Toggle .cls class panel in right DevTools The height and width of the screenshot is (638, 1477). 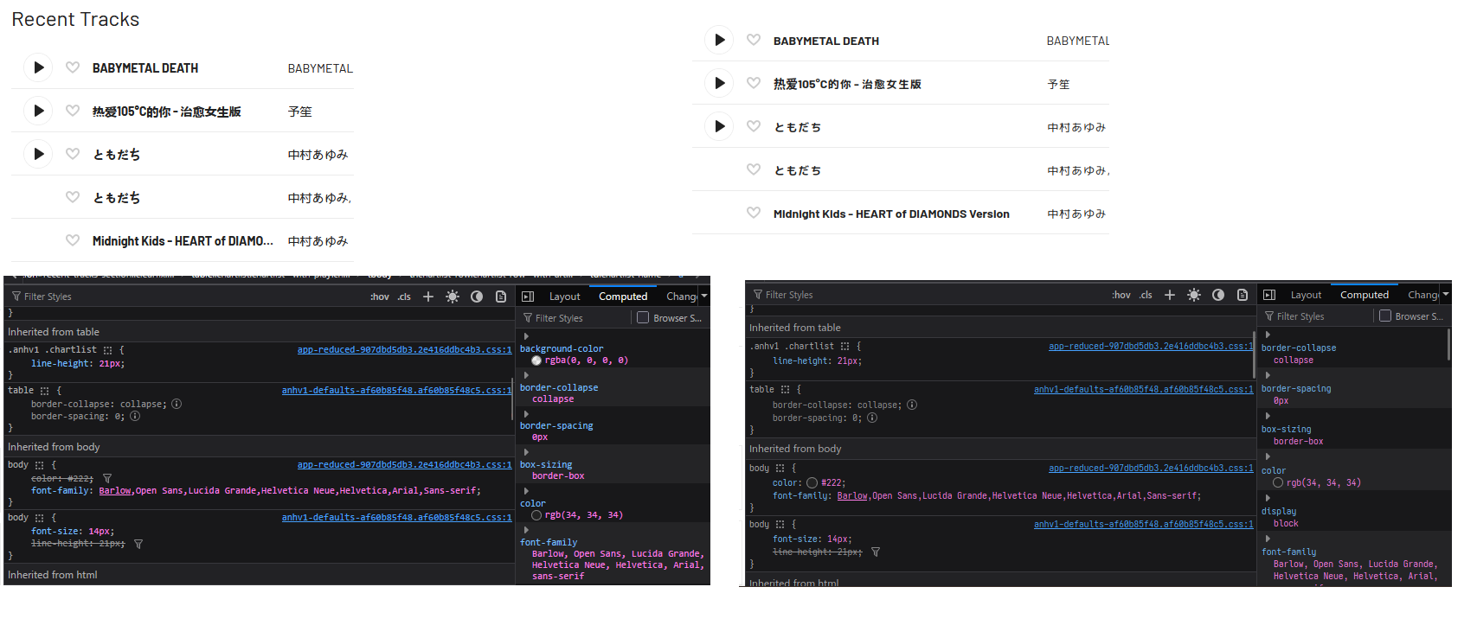[x=1146, y=295]
